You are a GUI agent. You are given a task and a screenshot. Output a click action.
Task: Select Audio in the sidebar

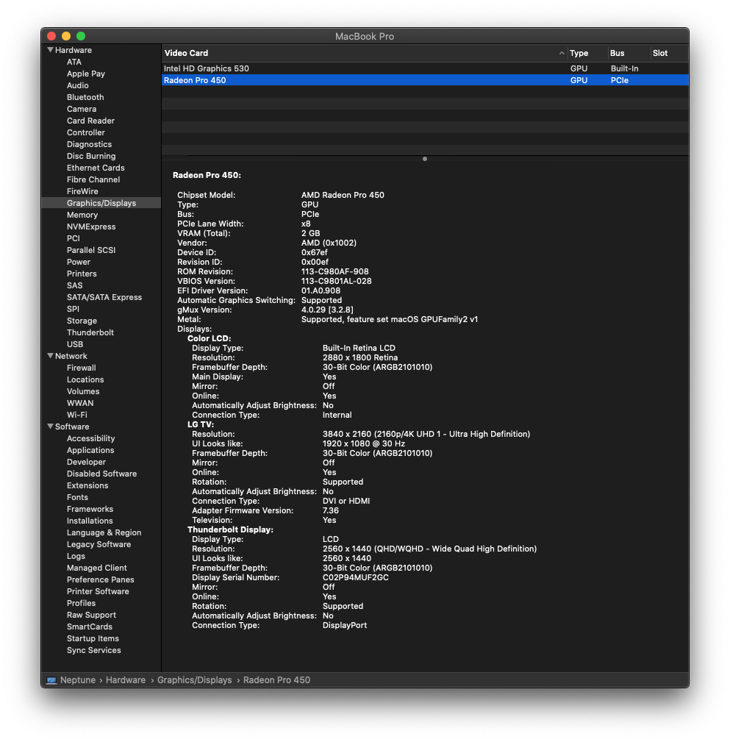78,85
